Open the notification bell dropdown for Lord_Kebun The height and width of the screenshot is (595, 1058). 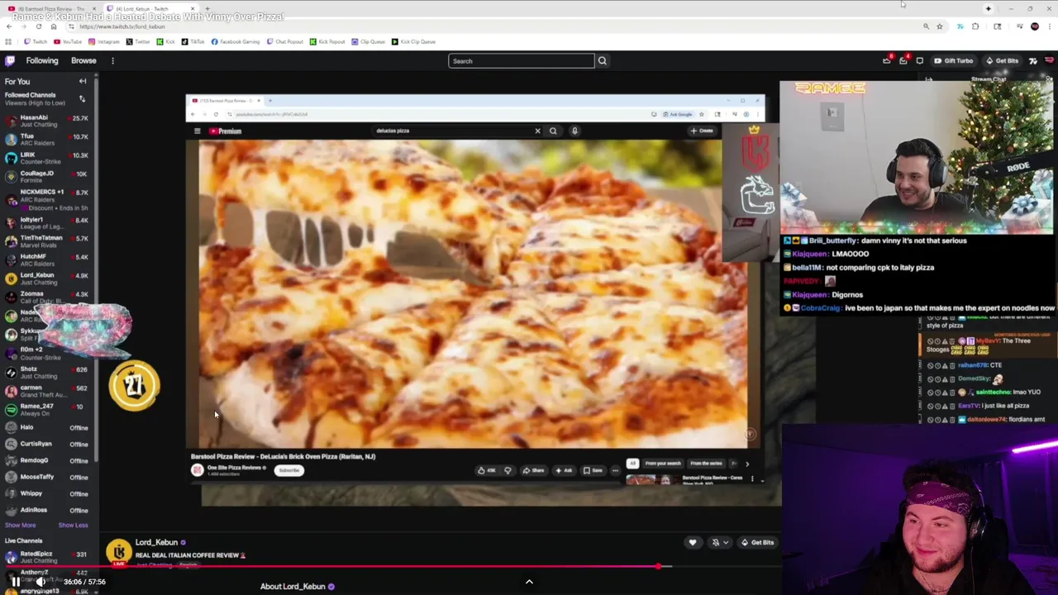(x=719, y=542)
